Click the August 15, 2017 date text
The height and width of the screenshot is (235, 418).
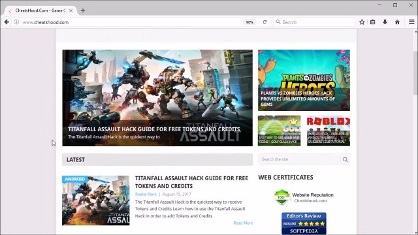coord(176,195)
